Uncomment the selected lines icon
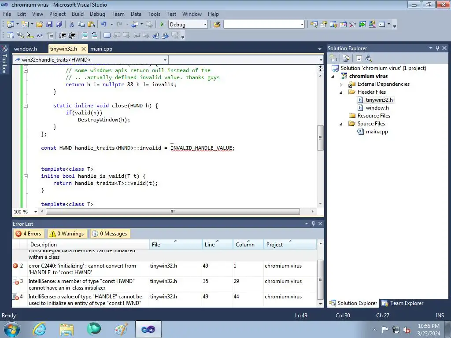This screenshot has height=338, width=451. [x=94, y=35]
